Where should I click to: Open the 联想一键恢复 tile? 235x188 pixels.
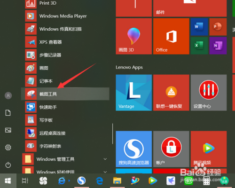point(171,93)
